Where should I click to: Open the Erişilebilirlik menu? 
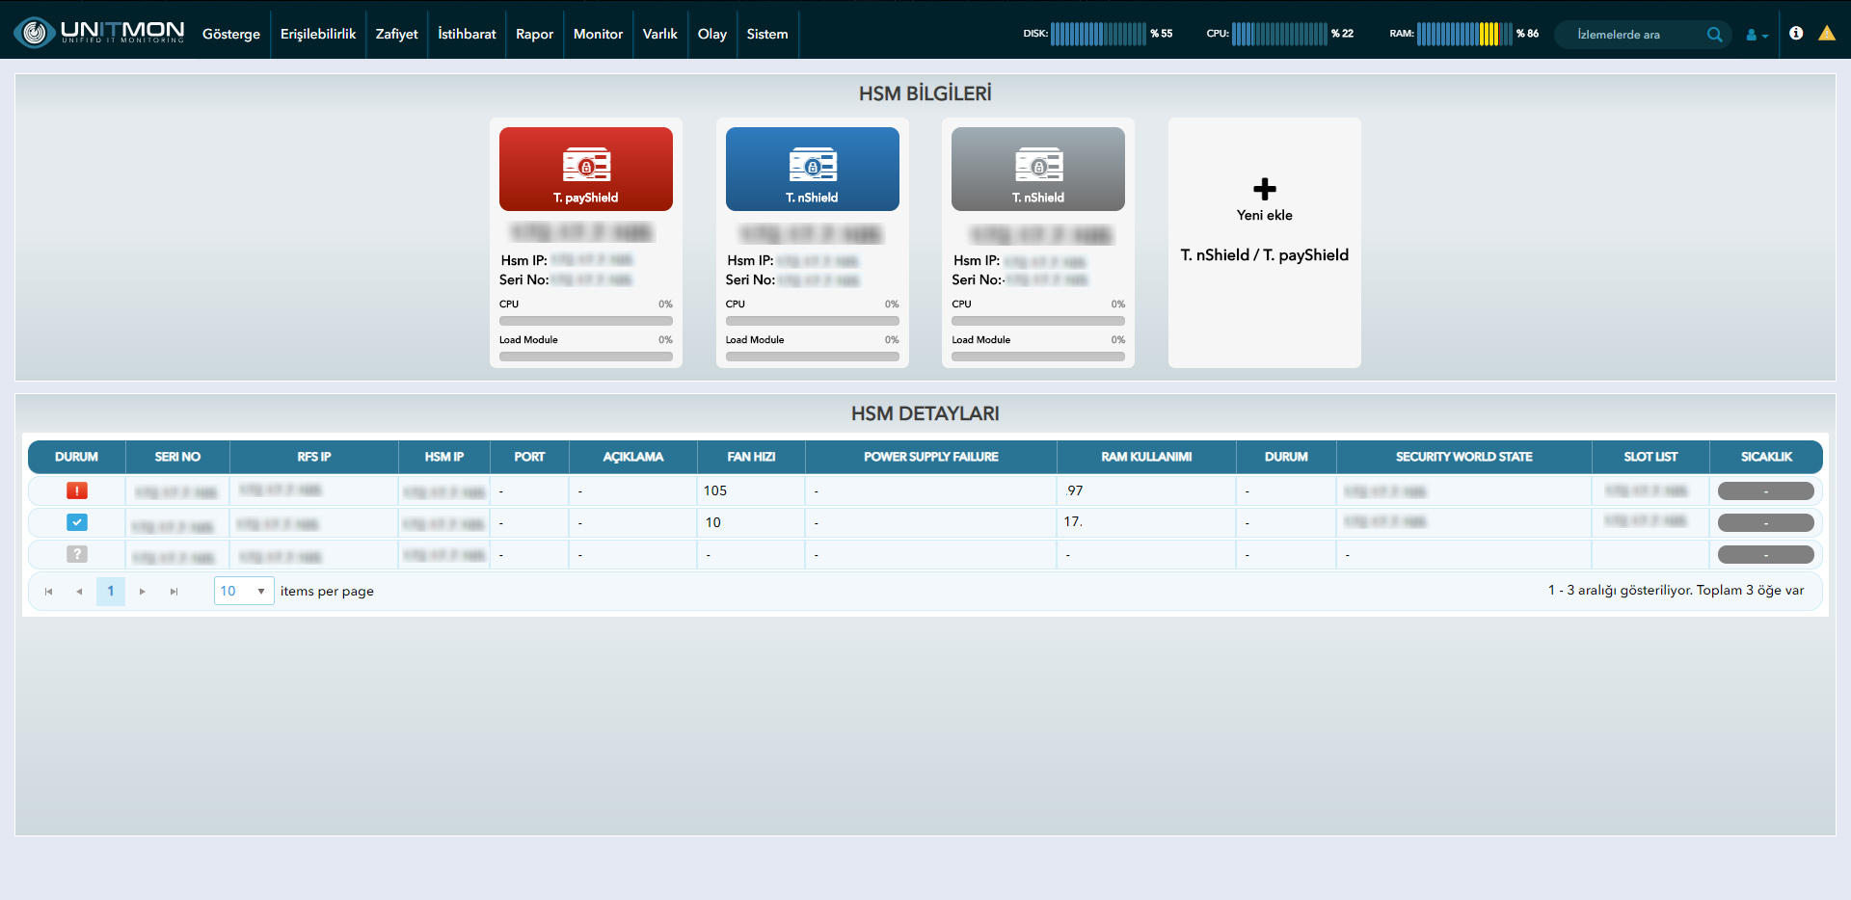[318, 34]
